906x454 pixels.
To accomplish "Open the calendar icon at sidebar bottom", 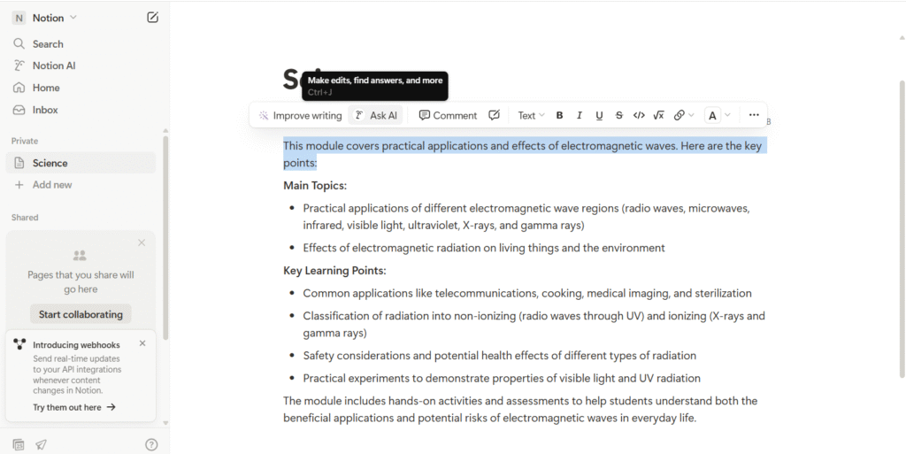I will tap(19, 445).
